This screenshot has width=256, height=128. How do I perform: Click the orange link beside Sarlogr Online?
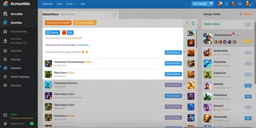pyautogui.click(x=248, y=14)
